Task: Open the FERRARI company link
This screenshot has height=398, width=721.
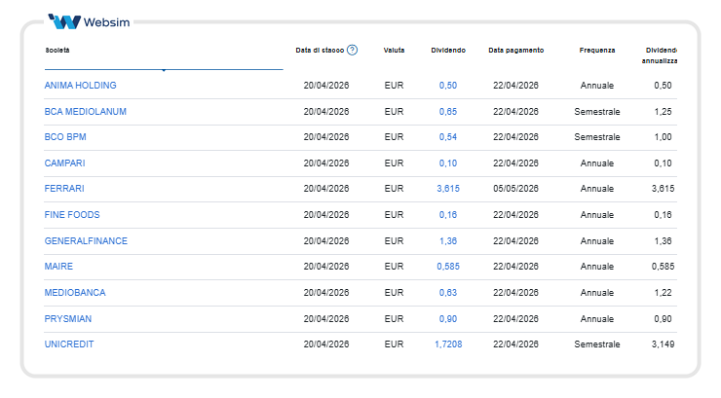Action: pos(64,188)
